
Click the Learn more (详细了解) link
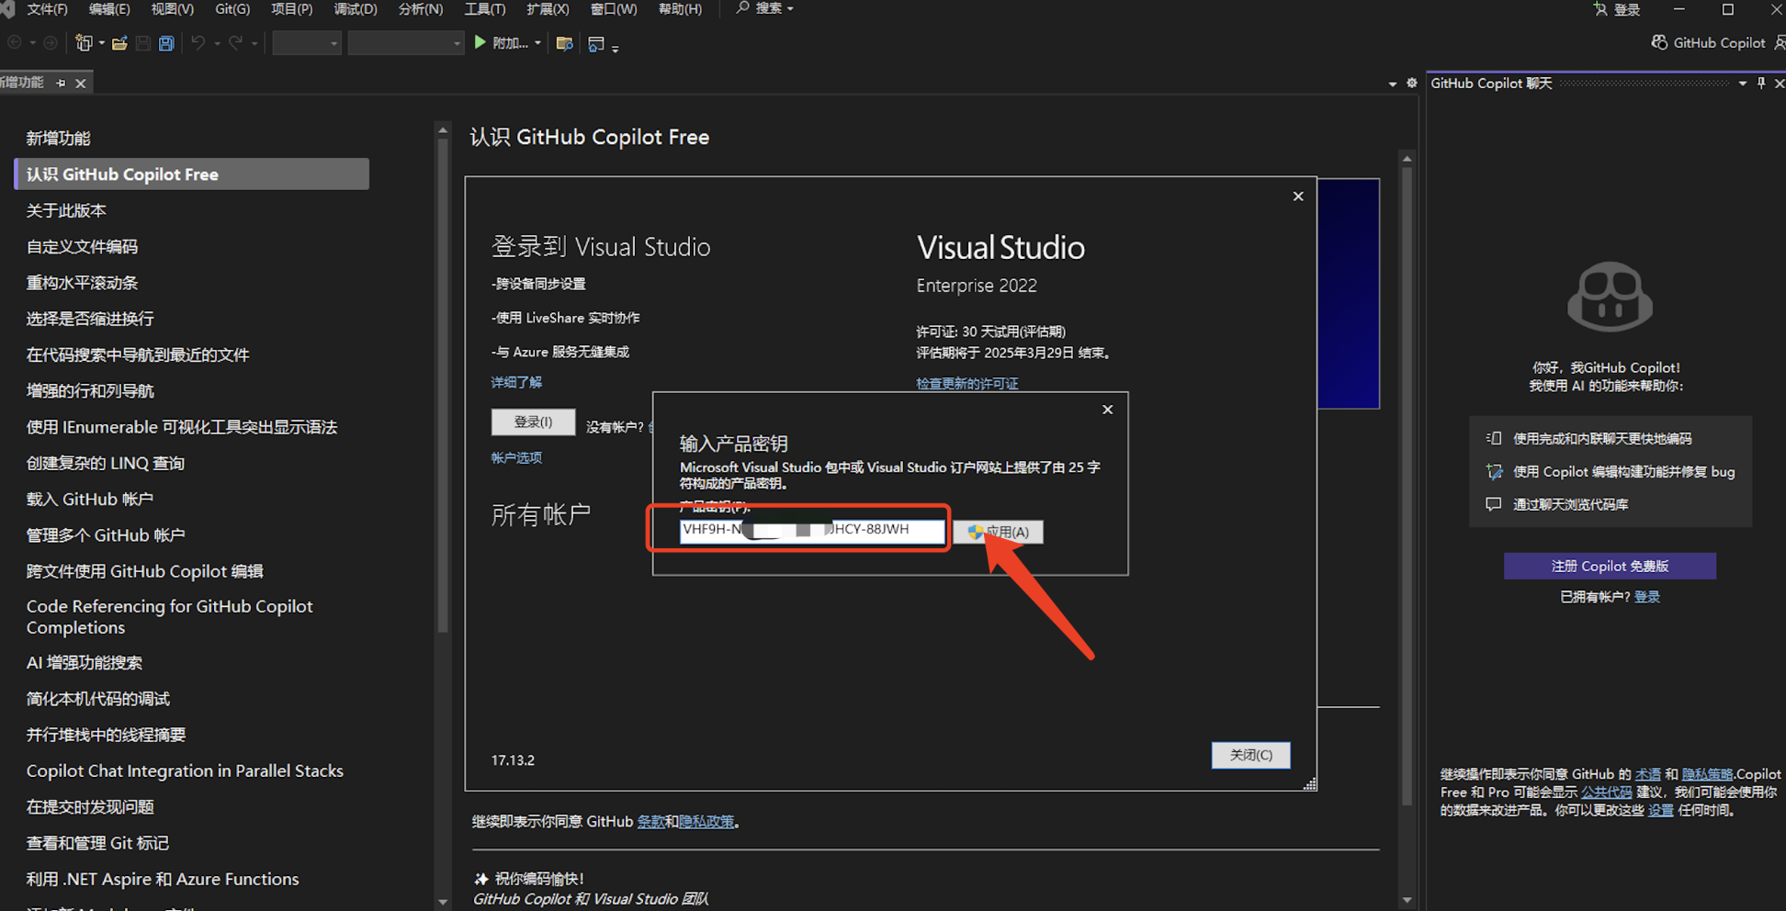(516, 382)
